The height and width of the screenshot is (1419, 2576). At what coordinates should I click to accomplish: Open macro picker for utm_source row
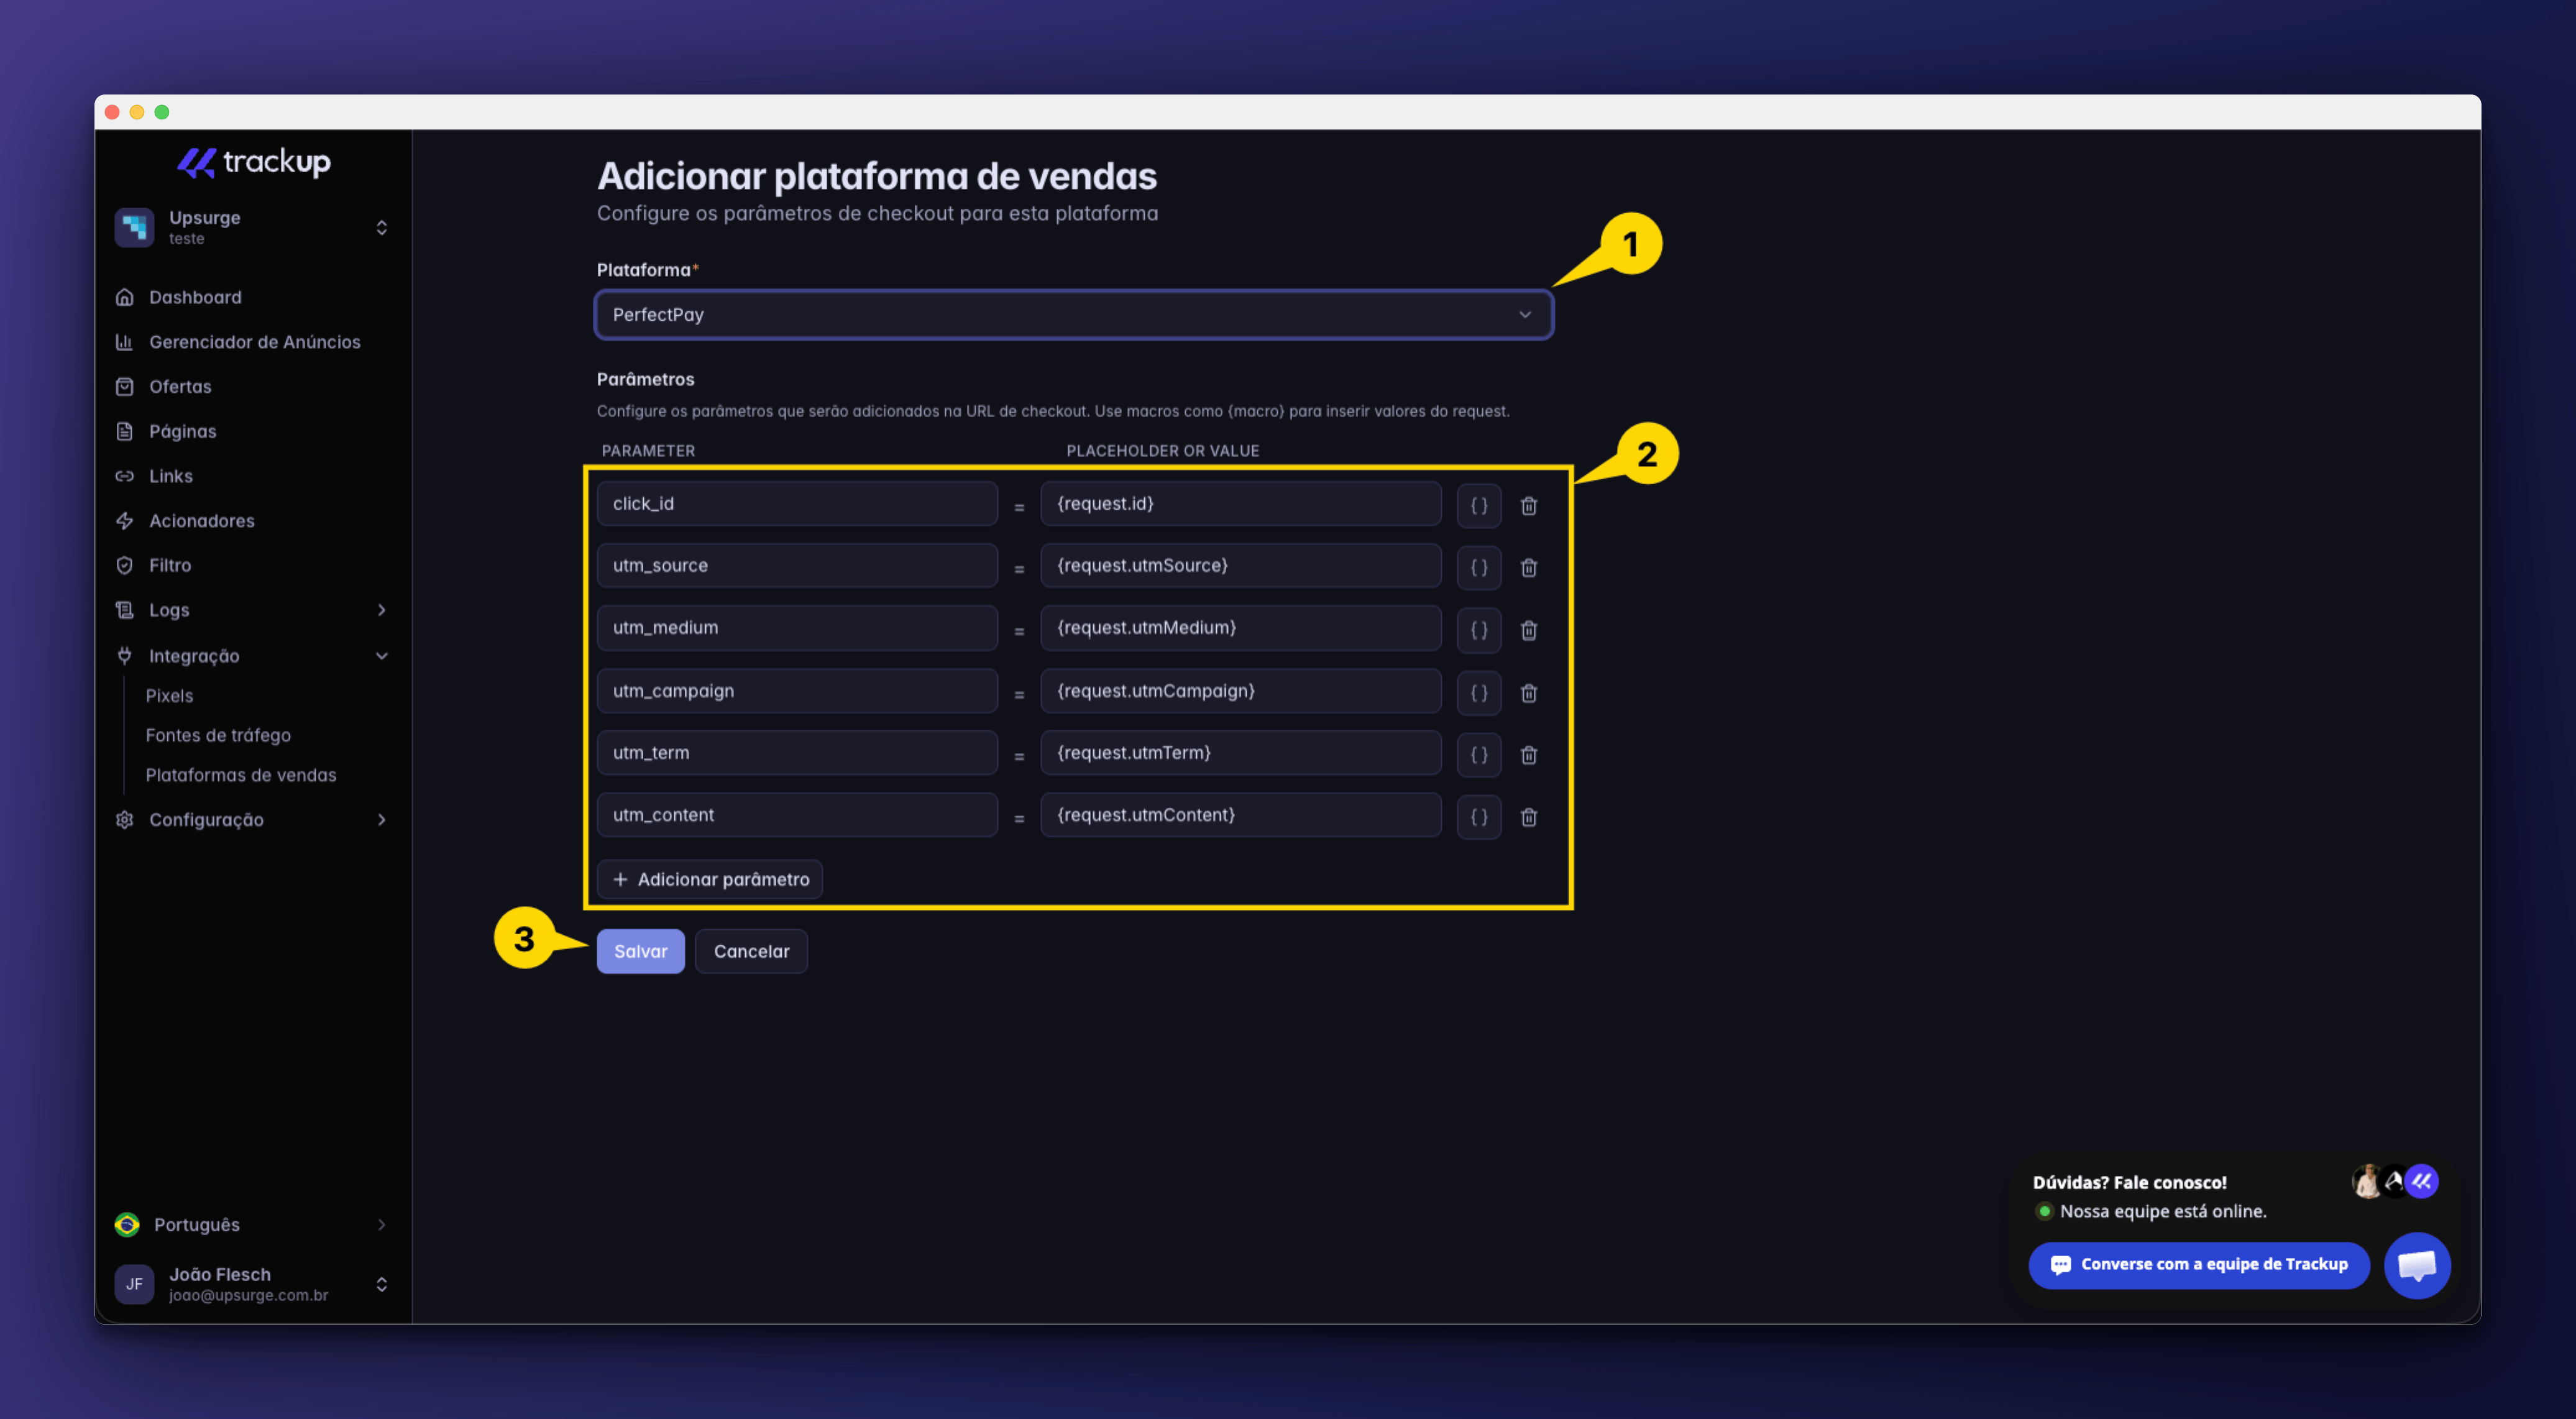click(x=1478, y=568)
